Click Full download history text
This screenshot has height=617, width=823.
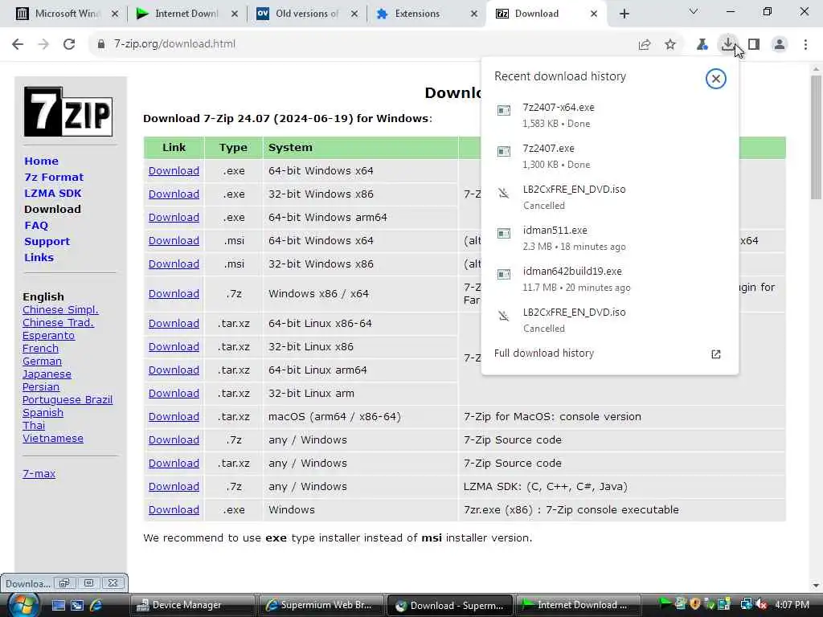coord(544,353)
